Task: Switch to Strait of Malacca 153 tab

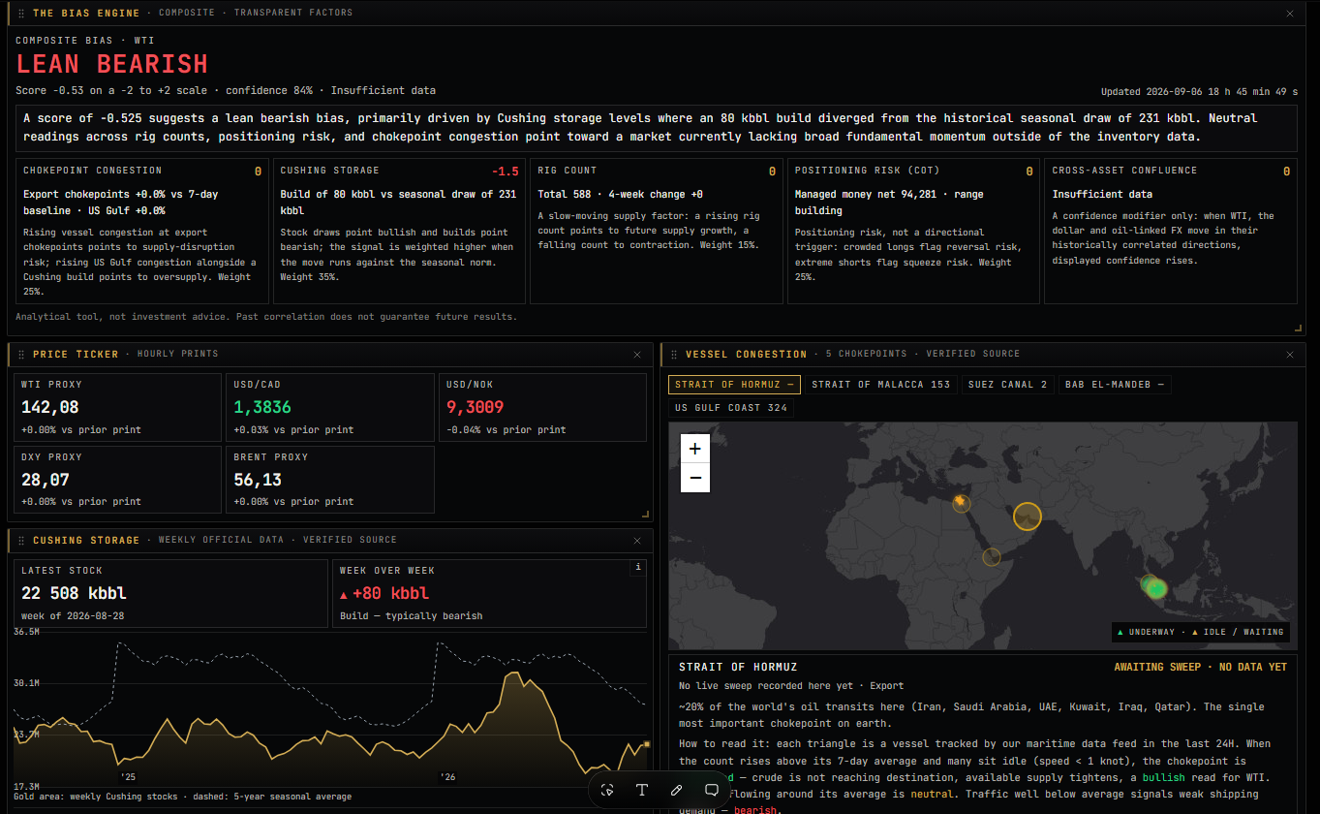Action: point(880,385)
